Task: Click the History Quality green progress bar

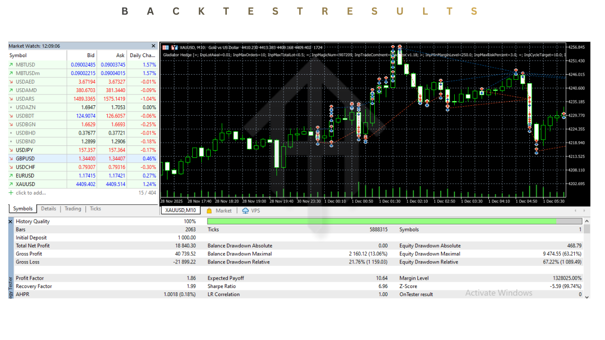Action: 382,221
